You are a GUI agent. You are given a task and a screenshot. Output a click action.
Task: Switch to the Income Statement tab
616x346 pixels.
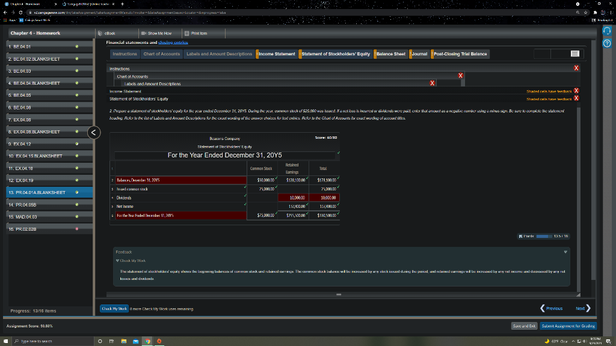pyautogui.click(x=277, y=54)
